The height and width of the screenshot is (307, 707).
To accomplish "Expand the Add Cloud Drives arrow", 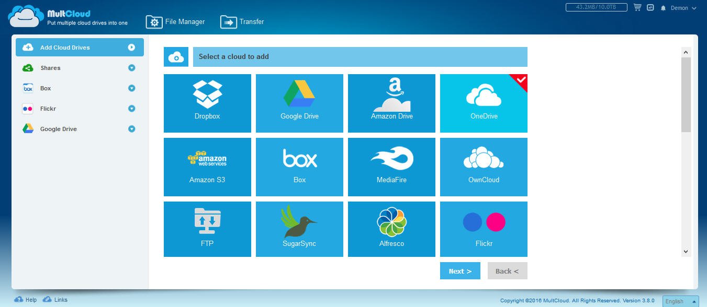I will [131, 48].
